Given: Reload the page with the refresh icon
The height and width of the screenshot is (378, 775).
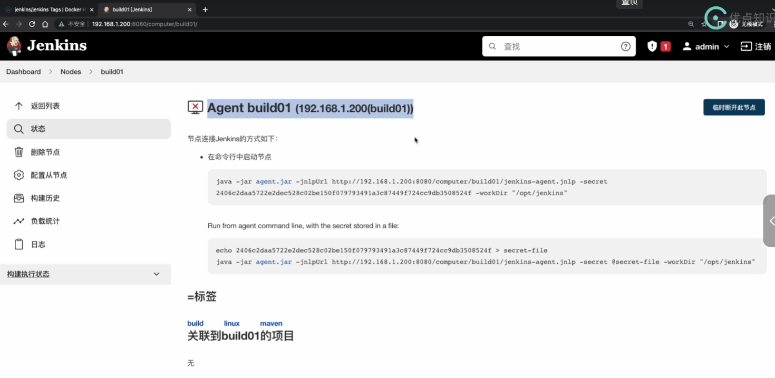Looking at the screenshot, I should pos(32,24).
